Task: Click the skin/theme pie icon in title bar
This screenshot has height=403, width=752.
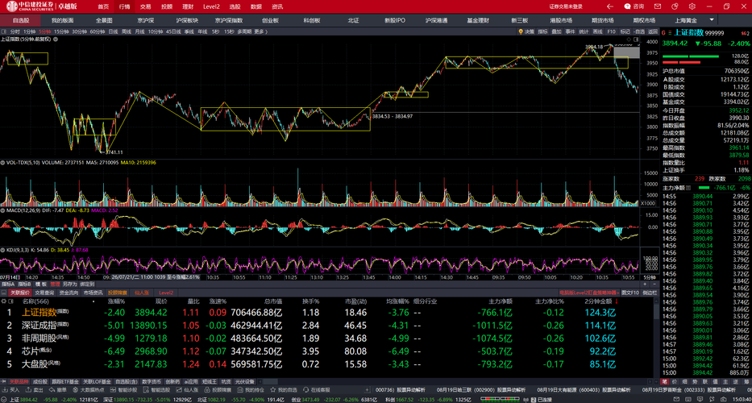Action: tap(675, 6)
